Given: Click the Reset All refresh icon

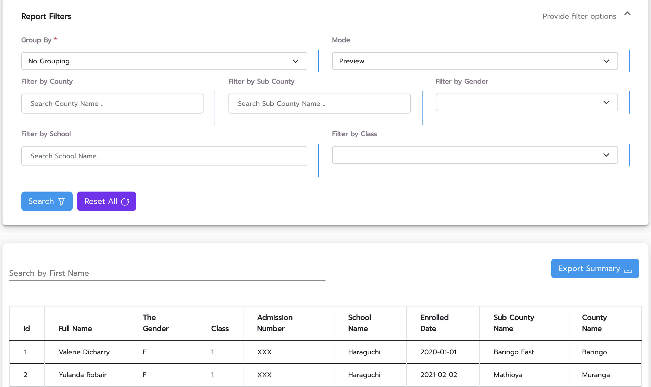Looking at the screenshot, I should pyautogui.click(x=125, y=202).
